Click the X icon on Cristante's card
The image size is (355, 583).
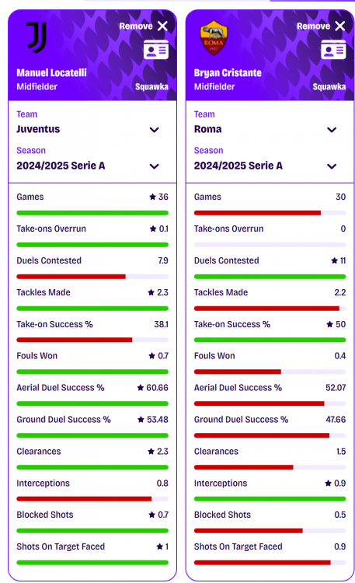pos(340,26)
